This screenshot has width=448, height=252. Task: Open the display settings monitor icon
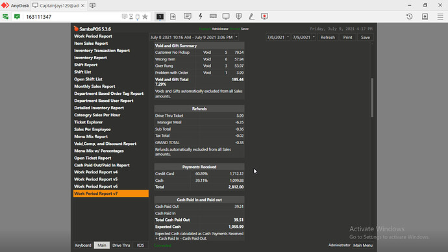point(226,17)
